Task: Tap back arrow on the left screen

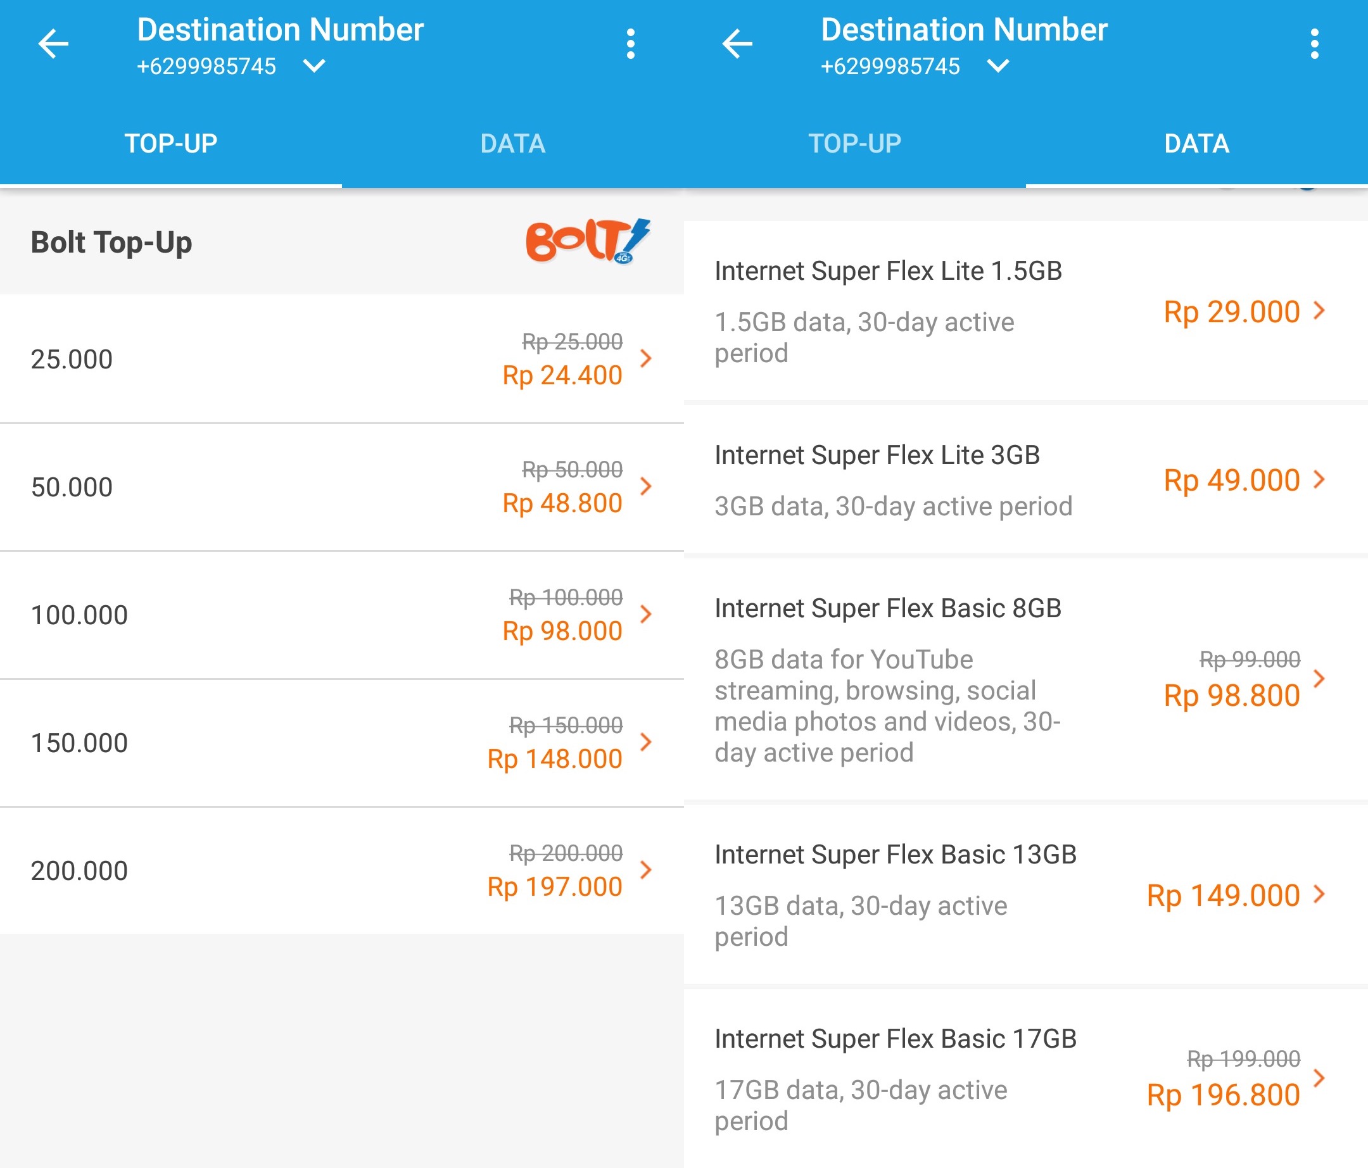Action: click(53, 44)
